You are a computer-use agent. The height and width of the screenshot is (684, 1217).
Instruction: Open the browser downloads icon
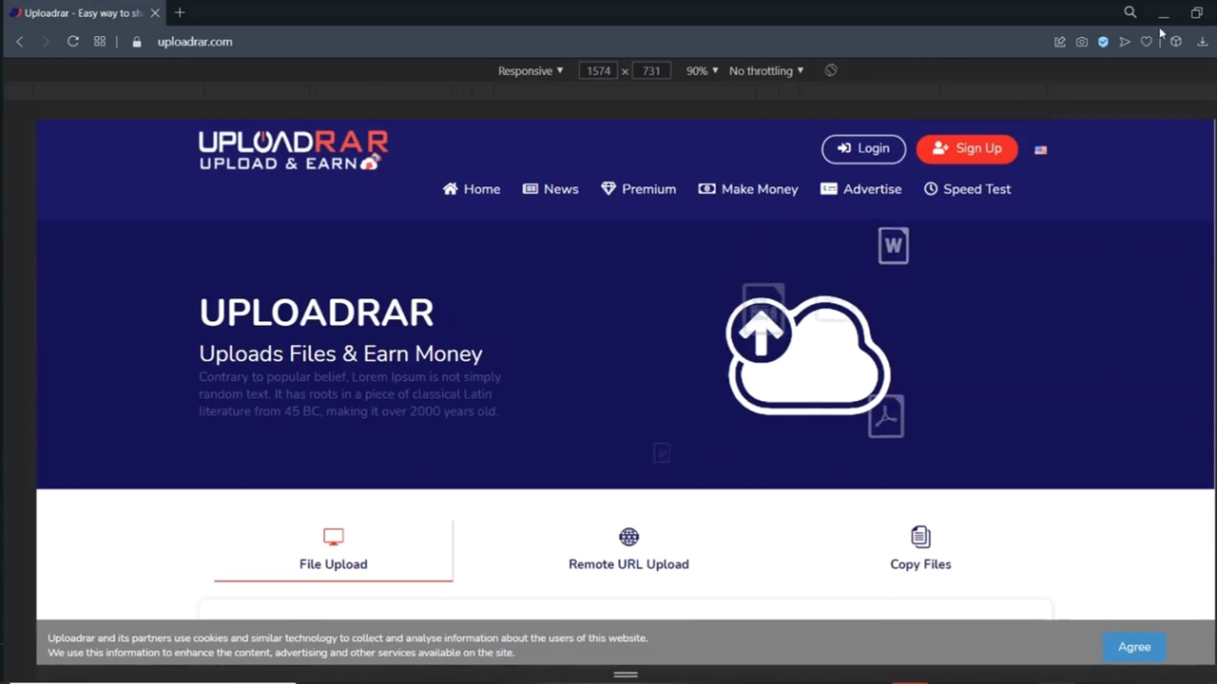tap(1202, 42)
